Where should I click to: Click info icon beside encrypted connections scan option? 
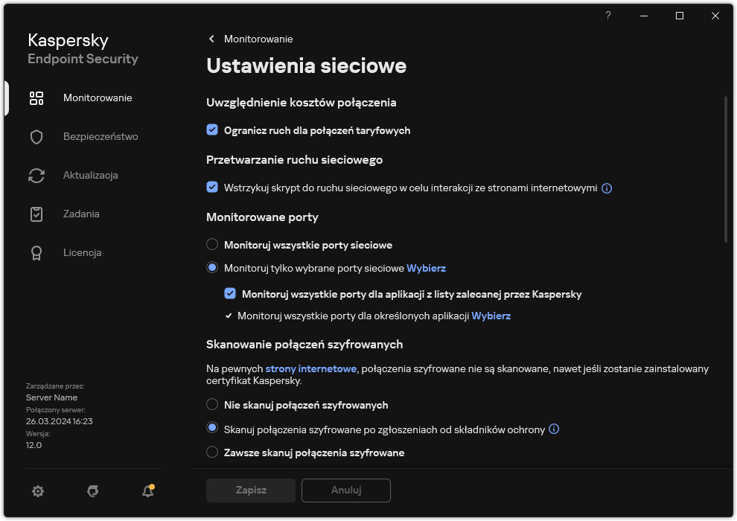[x=553, y=429]
